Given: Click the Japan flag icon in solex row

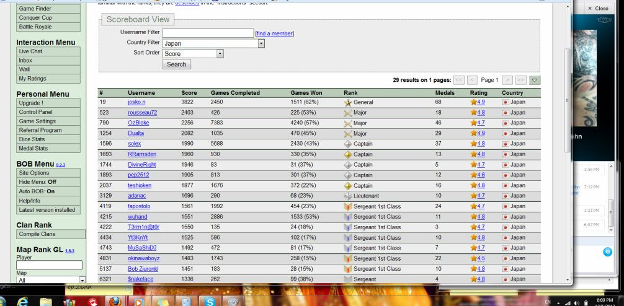Looking at the screenshot, I should point(506,144).
